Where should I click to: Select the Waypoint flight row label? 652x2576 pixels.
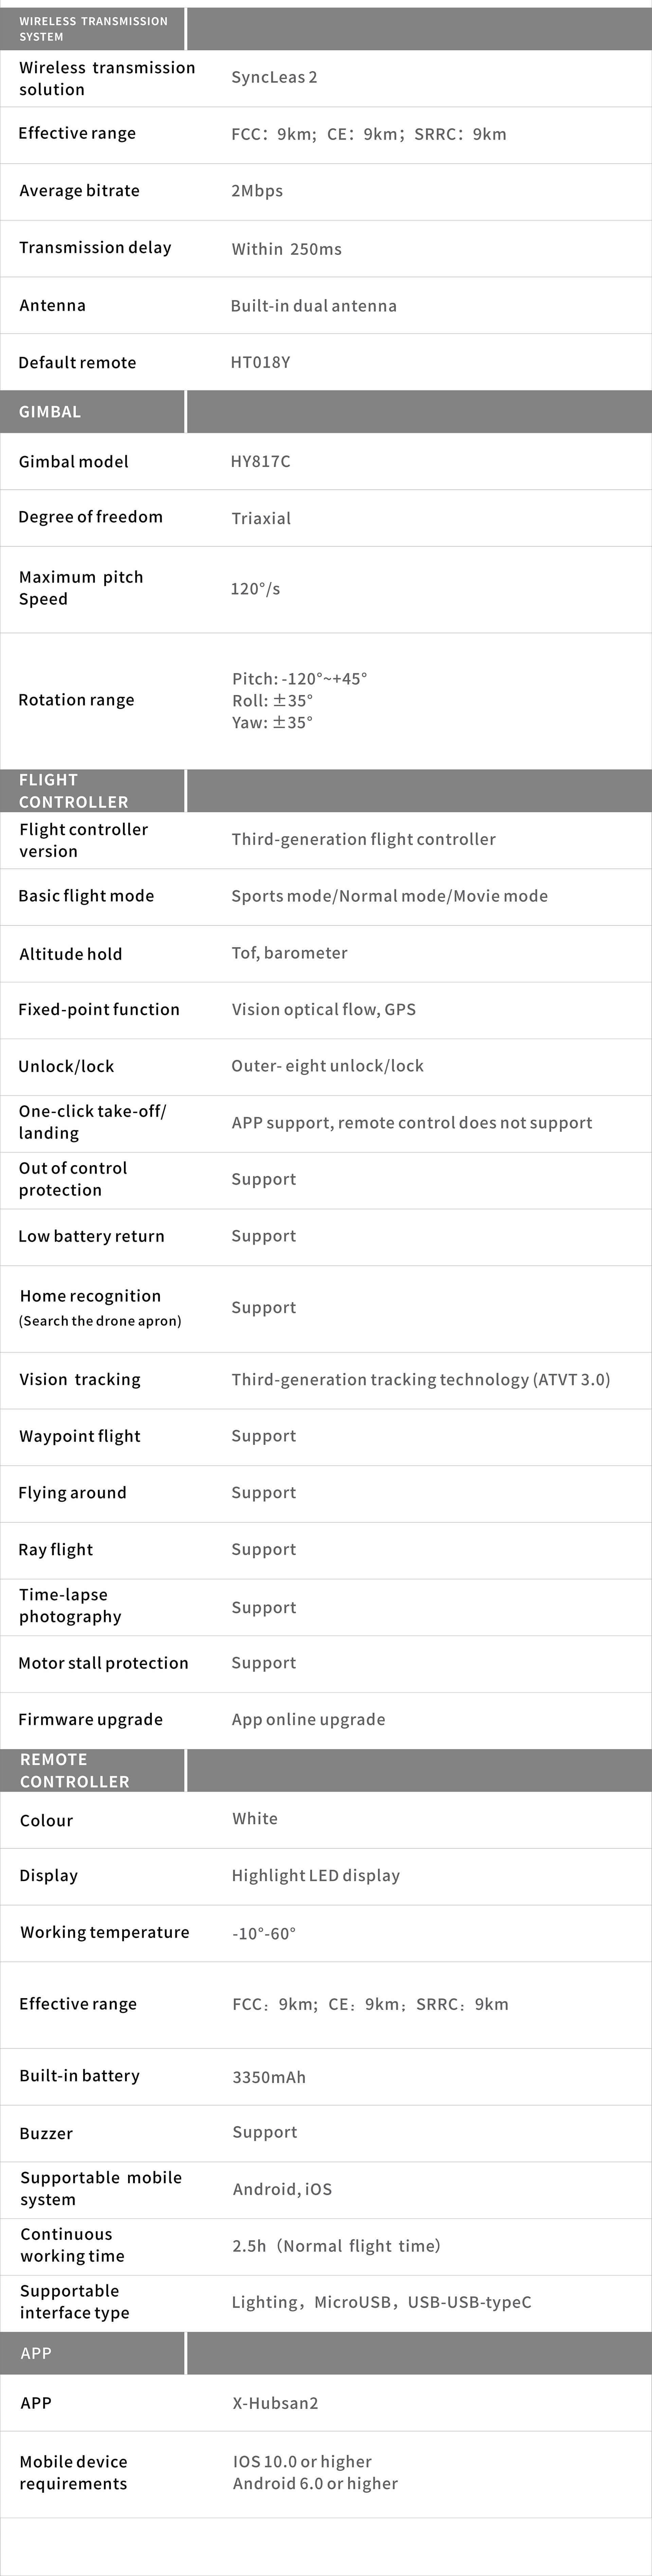pos(80,1436)
